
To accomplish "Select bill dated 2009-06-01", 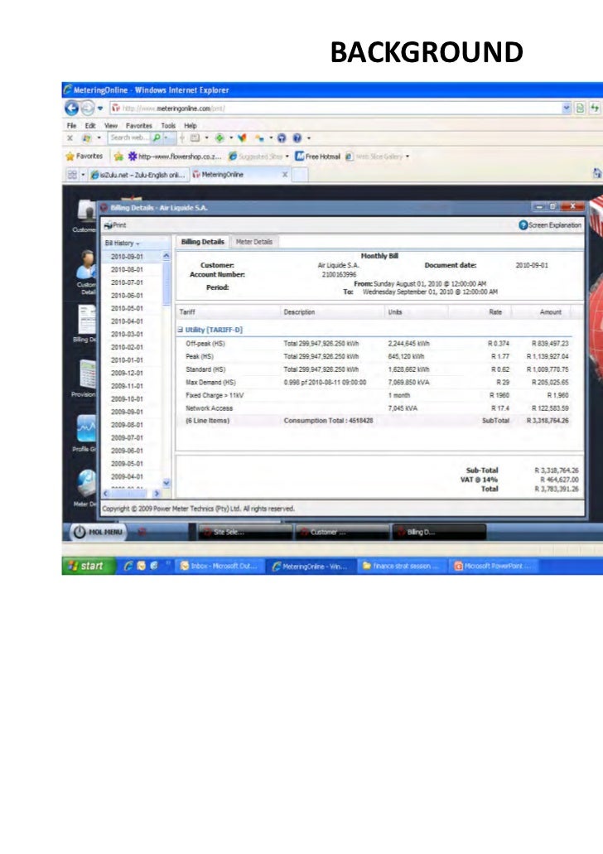I will (x=127, y=451).
